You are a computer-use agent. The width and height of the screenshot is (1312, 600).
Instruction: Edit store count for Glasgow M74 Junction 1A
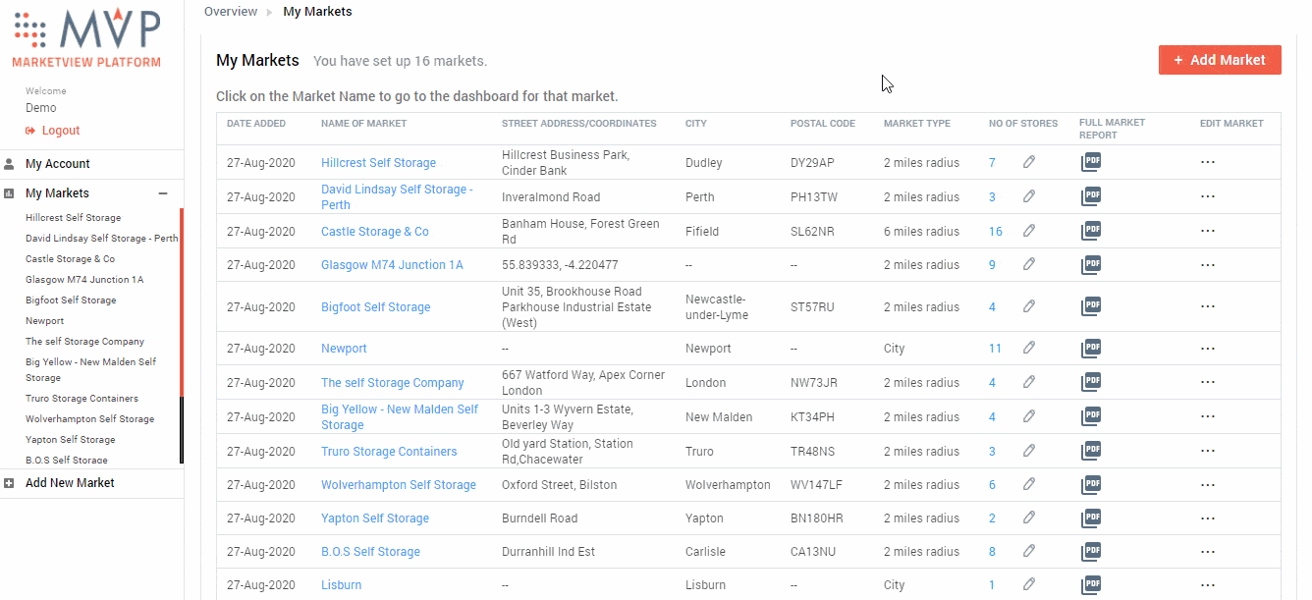pos(1029,264)
